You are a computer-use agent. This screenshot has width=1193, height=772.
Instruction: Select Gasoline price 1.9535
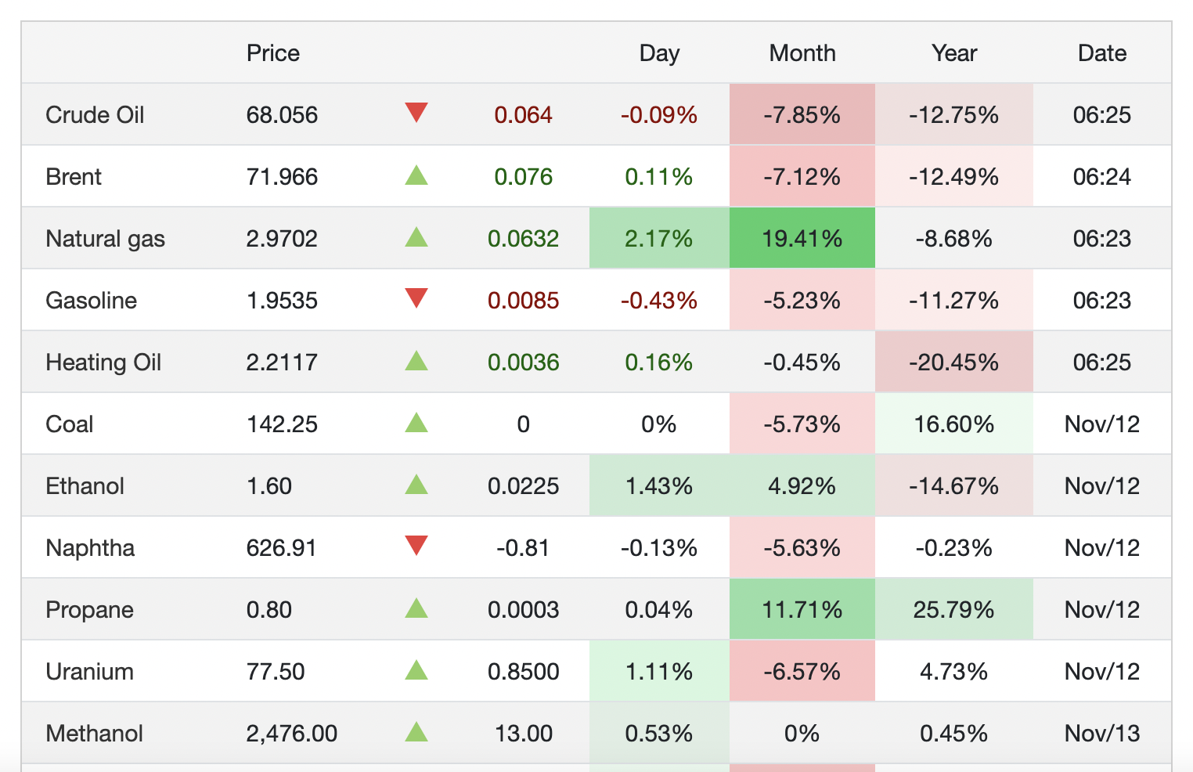pyautogui.click(x=282, y=301)
